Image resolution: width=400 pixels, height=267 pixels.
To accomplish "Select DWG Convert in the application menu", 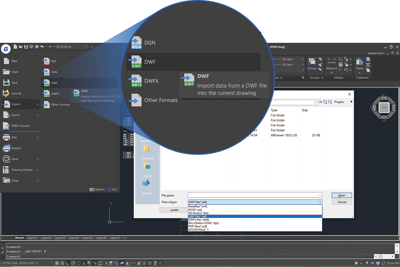I will (x=20, y=126).
